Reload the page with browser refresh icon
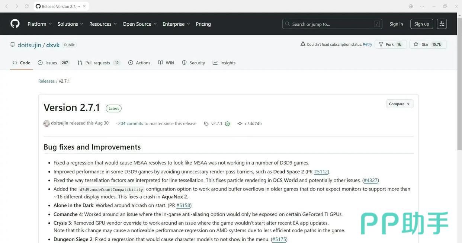The image size is (462, 243). [26, 6]
